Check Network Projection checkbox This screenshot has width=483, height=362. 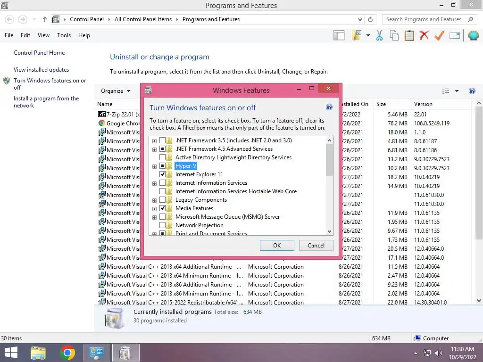(162, 225)
